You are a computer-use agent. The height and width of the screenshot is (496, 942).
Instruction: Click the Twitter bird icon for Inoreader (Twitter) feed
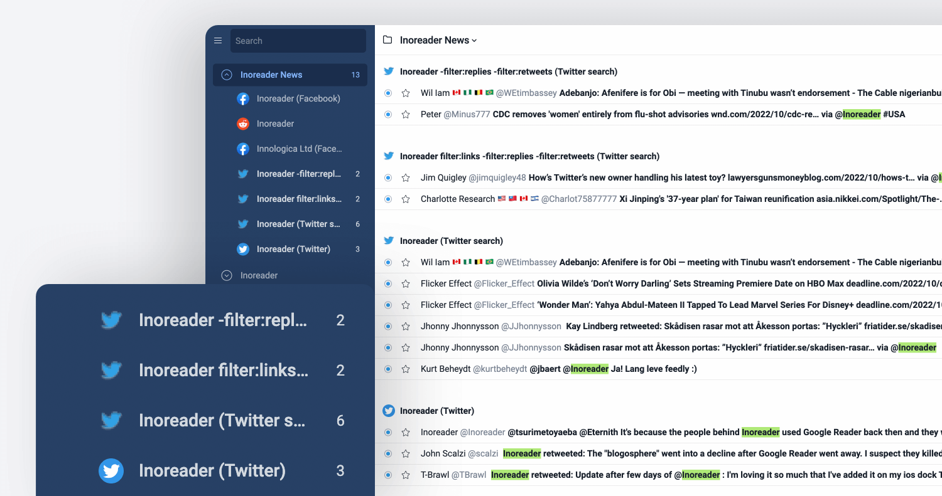(x=243, y=249)
